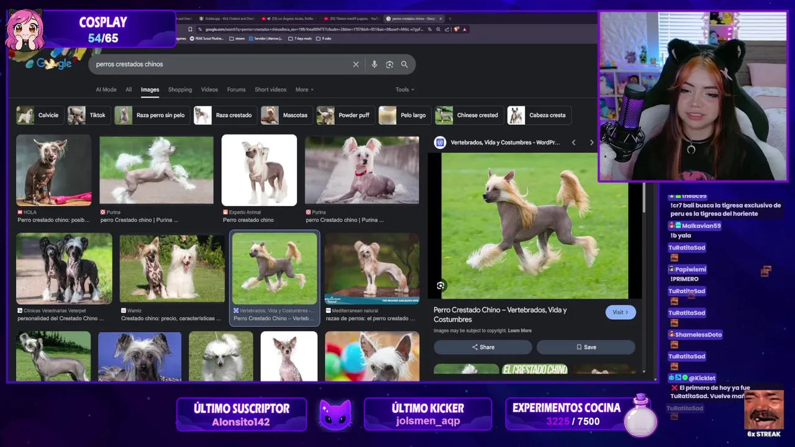Click the chibi avatar in Cosplay widget
The image size is (795, 447).
(x=25, y=31)
